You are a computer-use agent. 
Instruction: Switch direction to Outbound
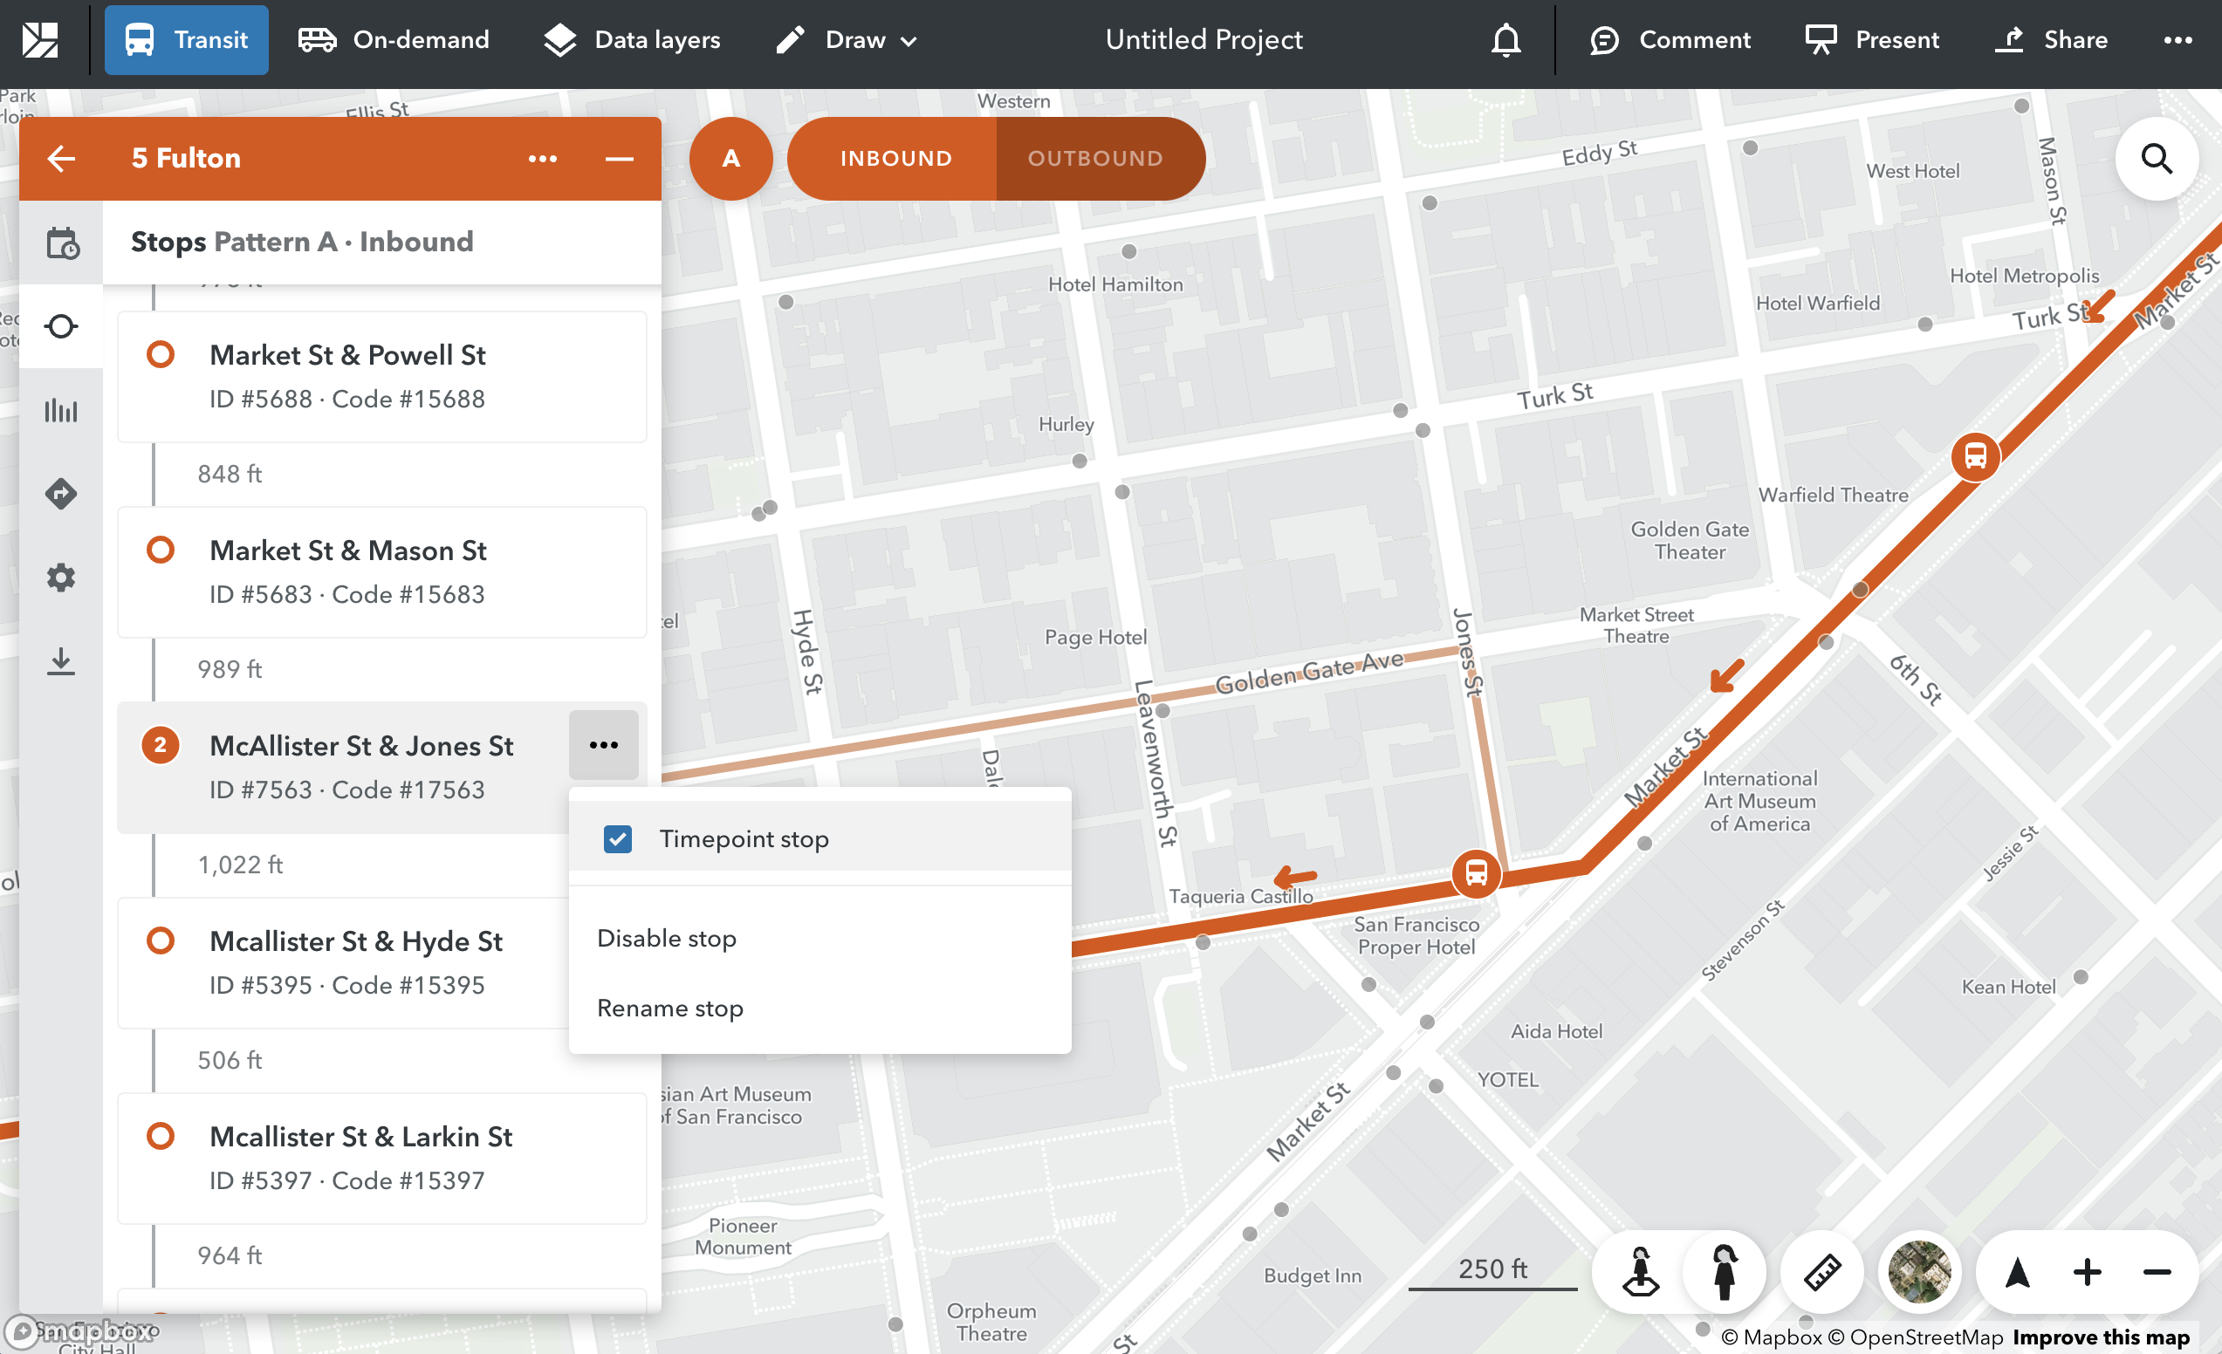point(1094,159)
